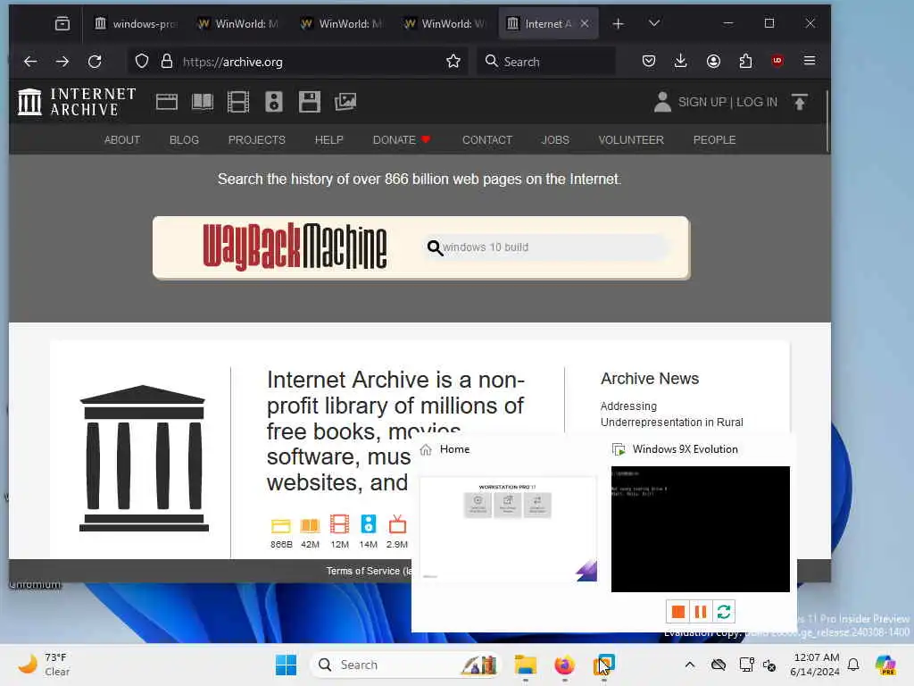The width and height of the screenshot is (914, 686).
Task: Open the Video film icon in Archive header
Action: click(x=237, y=102)
